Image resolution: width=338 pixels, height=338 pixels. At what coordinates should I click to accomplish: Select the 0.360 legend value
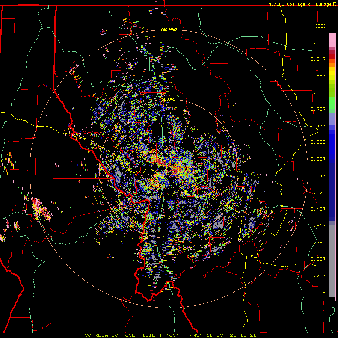point(318,242)
